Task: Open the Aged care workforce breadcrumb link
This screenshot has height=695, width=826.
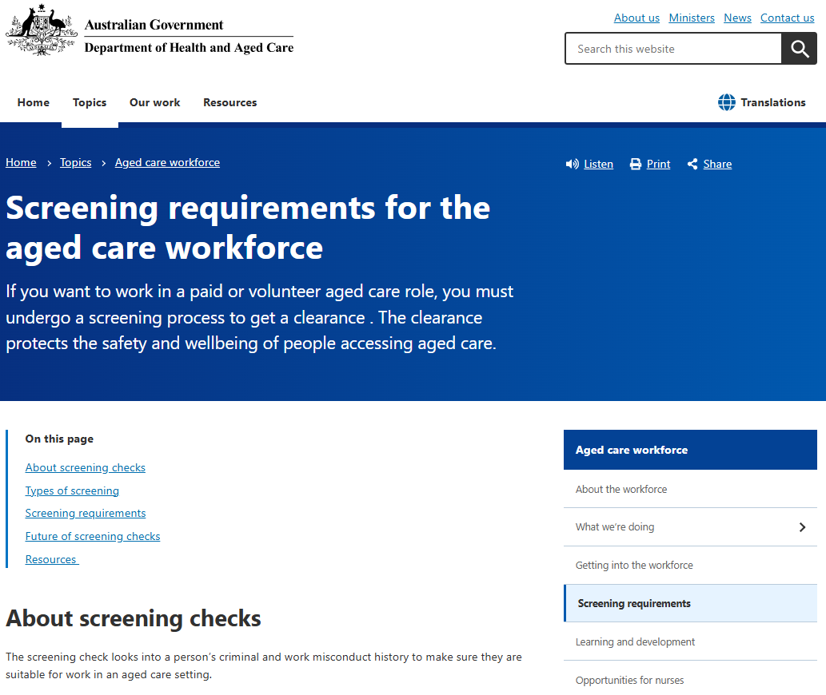Action: pyautogui.click(x=167, y=162)
